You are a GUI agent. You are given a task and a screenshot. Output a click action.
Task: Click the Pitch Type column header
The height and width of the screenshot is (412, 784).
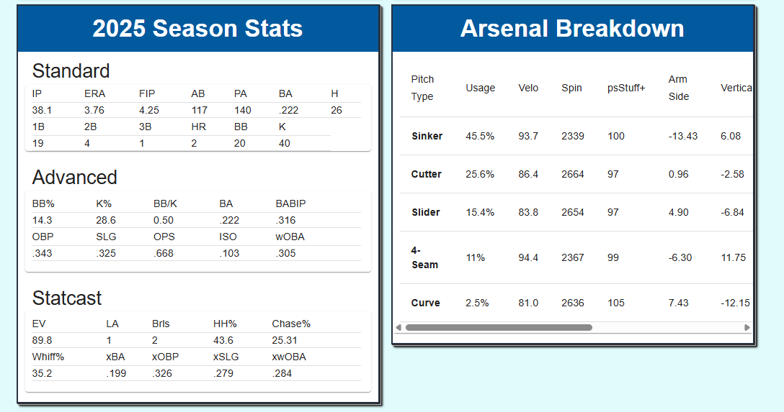[x=423, y=88]
